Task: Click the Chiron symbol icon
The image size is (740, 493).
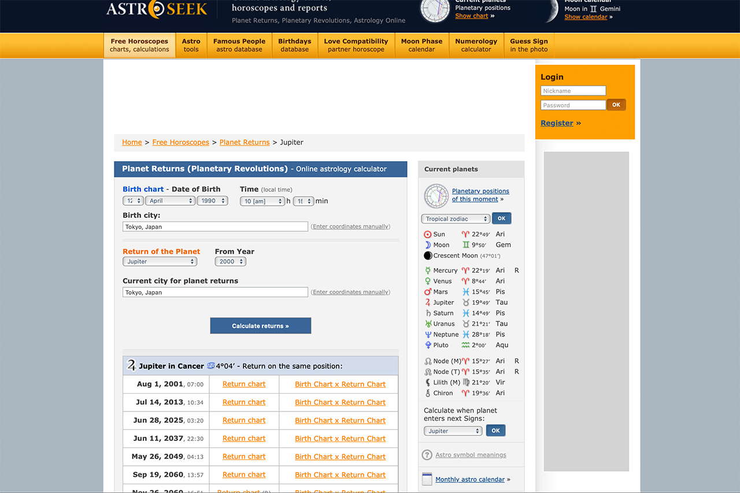Action: tap(428, 393)
